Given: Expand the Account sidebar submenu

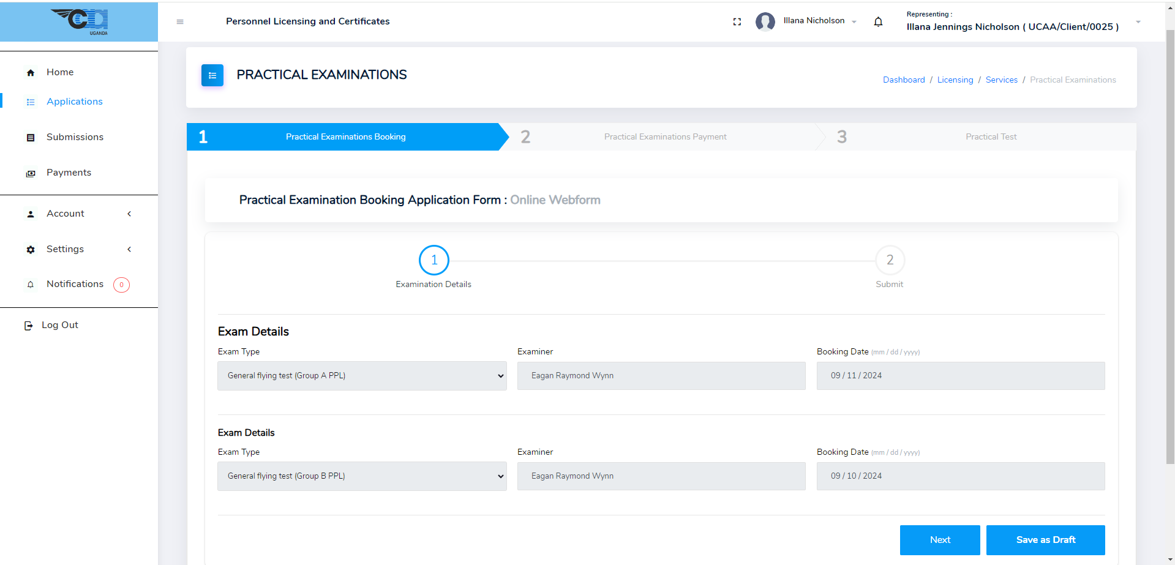Looking at the screenshot, I should tap(129, 214).
